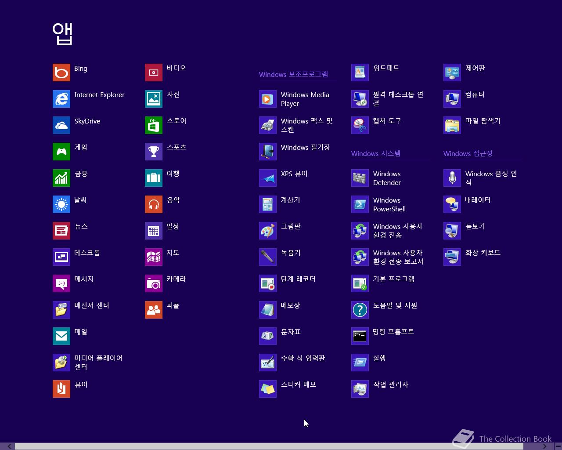The width and height of the screenshot is (562, 450).
Task: Open the SkyDrive app
Action: pos(77,125)
